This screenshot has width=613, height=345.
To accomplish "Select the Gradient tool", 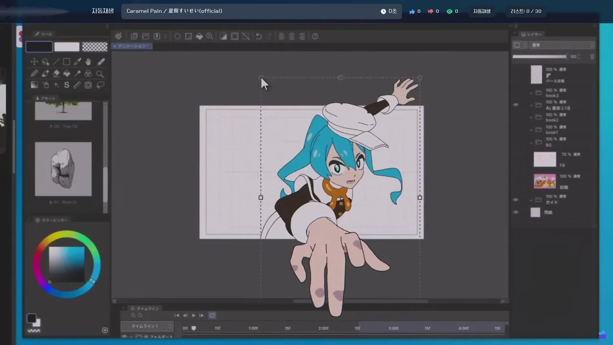I will (34, 85).
